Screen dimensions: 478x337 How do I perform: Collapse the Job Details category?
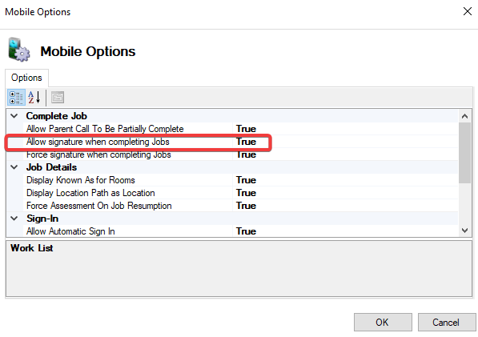(14, 167)
